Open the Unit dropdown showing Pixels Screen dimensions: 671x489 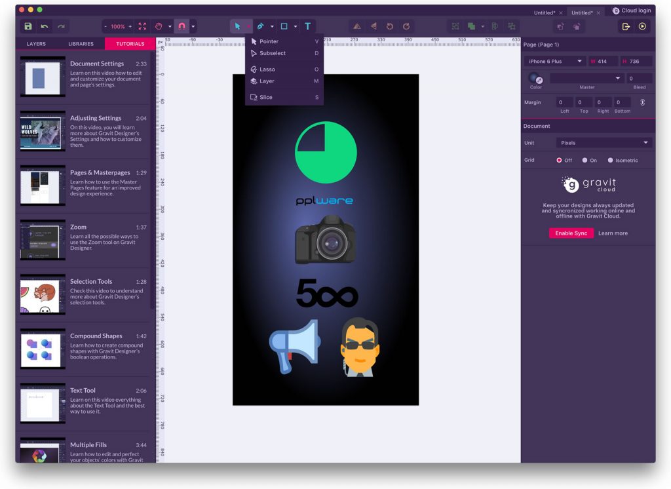pos(603,142)
